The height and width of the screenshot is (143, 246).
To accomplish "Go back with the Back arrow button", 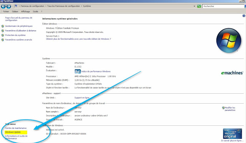I will pyautogui.click(x=3, y=6).
